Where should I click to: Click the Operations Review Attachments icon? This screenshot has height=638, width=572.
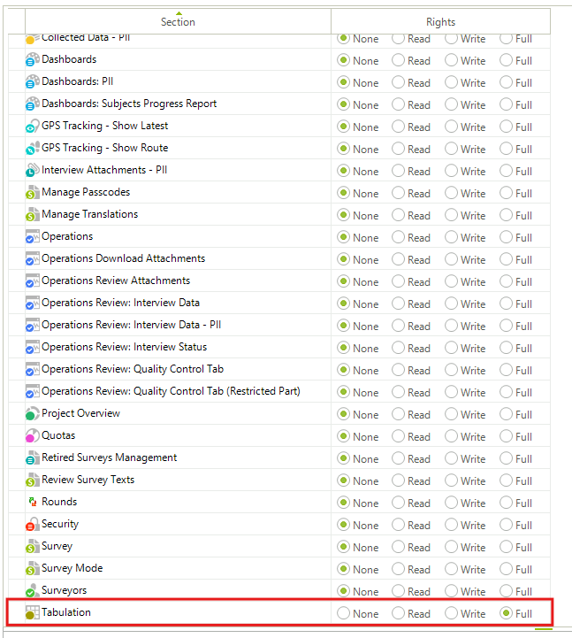32,281
